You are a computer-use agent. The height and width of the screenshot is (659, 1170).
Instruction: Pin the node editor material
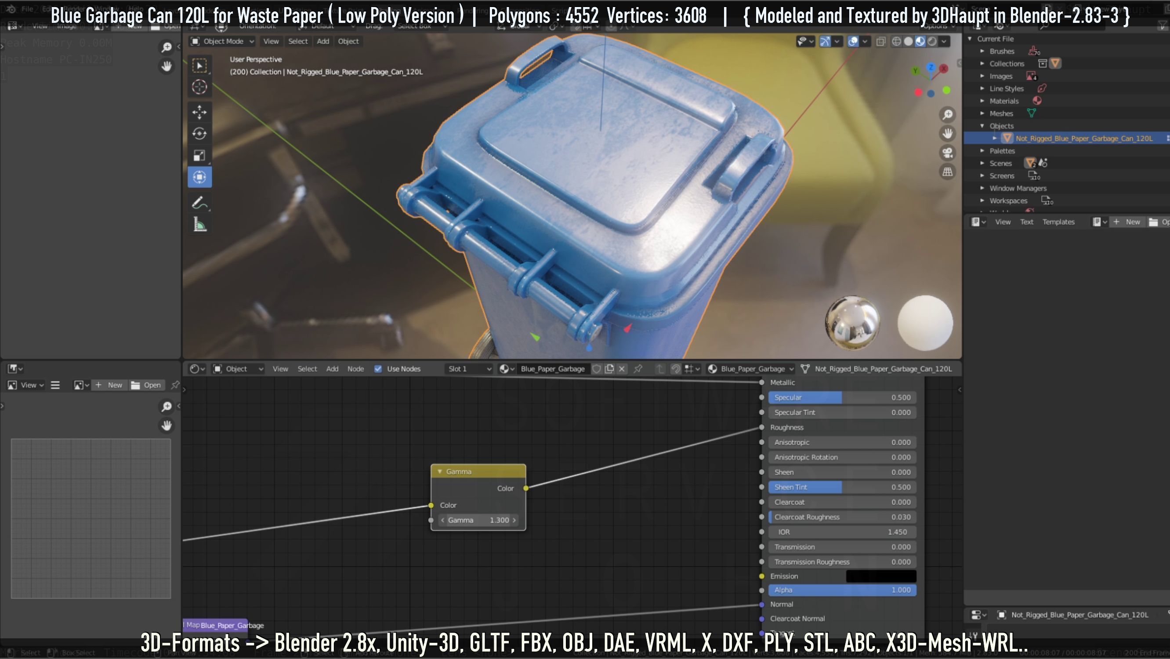tap(638, 369)
